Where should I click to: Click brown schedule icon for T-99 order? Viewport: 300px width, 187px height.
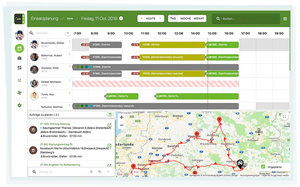click(x=33, y=150)
